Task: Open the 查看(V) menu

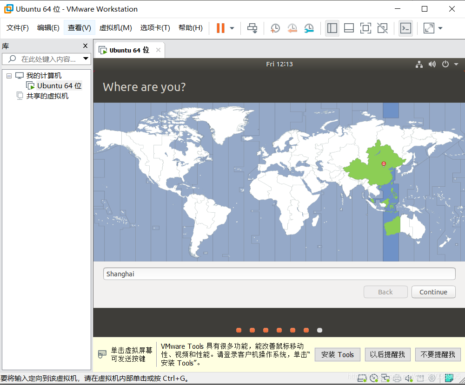Action: [x=79, y=28]
